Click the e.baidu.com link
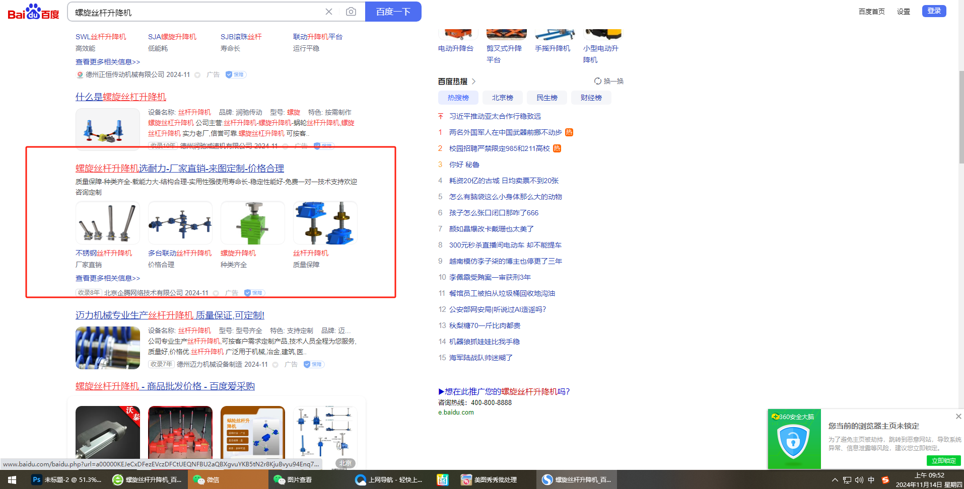Screen dimensions: 964x489 (456, 413)
